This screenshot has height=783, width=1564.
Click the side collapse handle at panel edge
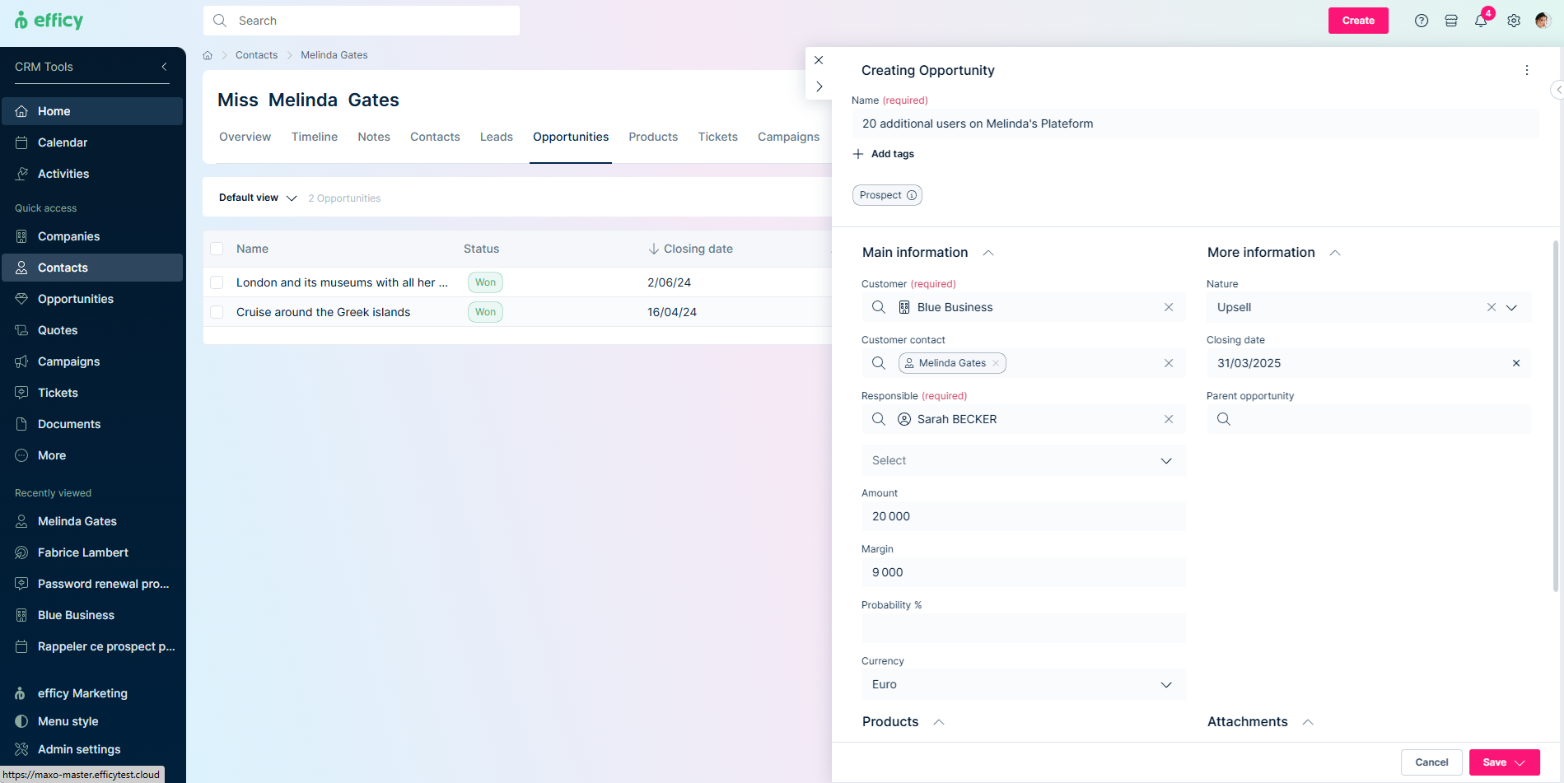point(1557,90)
